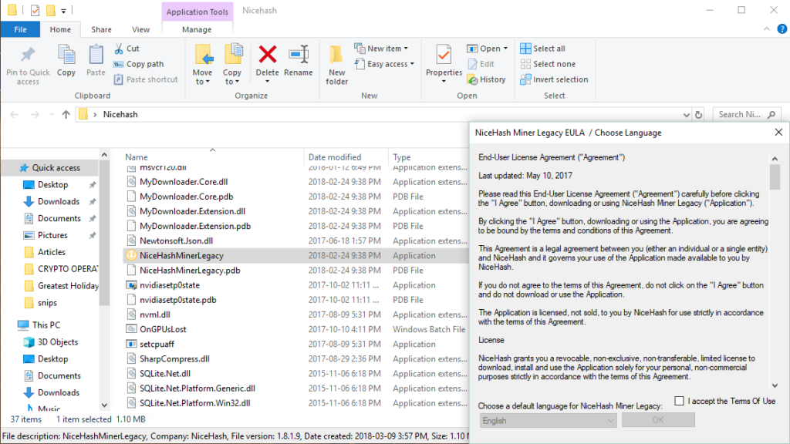This screenshot has width=790, height=444.
Task: Click Select all
Action: click(x=542, y=49)
